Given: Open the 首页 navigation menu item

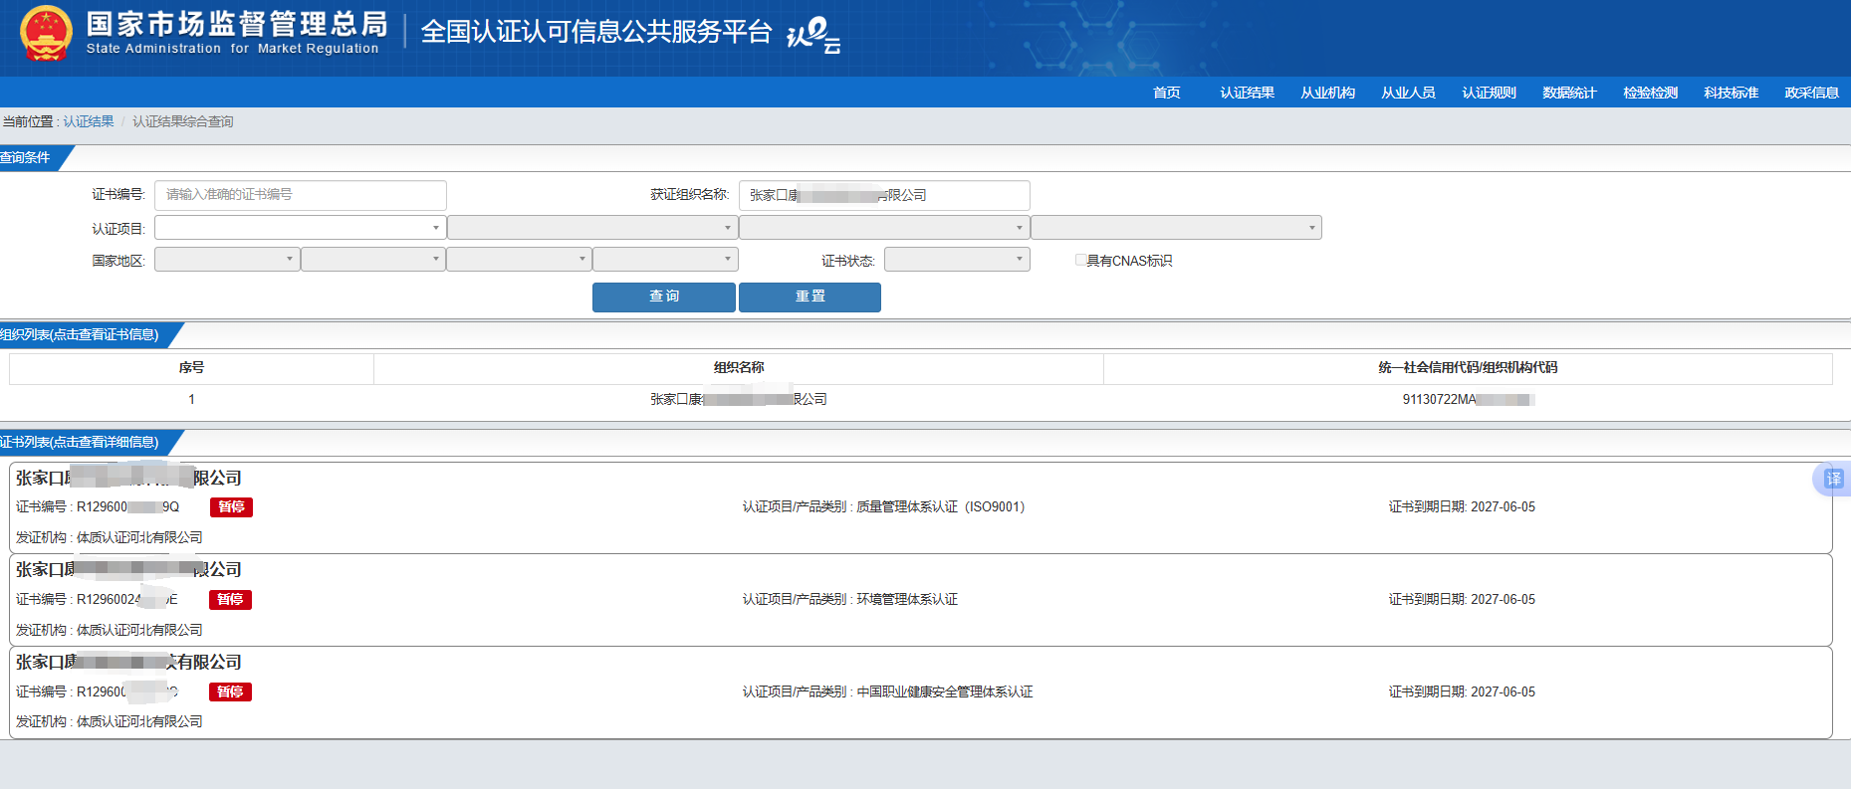Looking at the screenshot, I should (1166, 93).
